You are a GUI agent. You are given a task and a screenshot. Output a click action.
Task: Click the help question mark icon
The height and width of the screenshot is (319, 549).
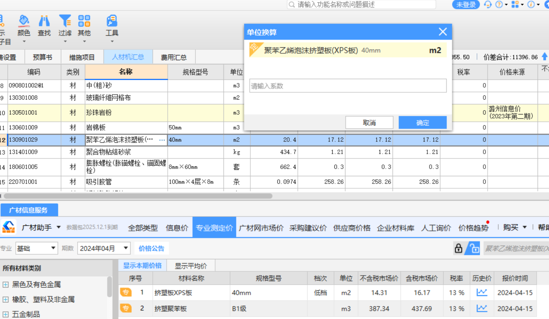point(499,5)
